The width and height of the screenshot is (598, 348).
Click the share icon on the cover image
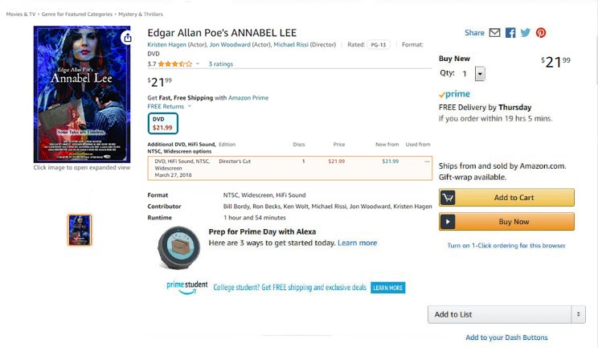click(127, 38)
